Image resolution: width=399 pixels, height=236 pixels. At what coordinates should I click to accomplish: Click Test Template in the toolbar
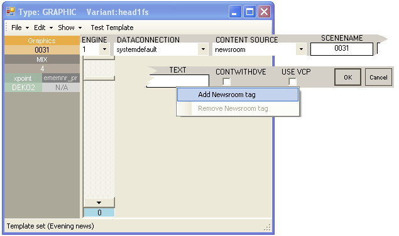pos(112,28)
